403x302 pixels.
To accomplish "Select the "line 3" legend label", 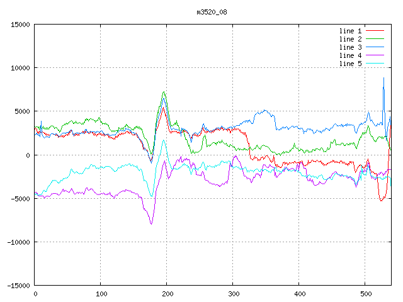I will (350, 47).
